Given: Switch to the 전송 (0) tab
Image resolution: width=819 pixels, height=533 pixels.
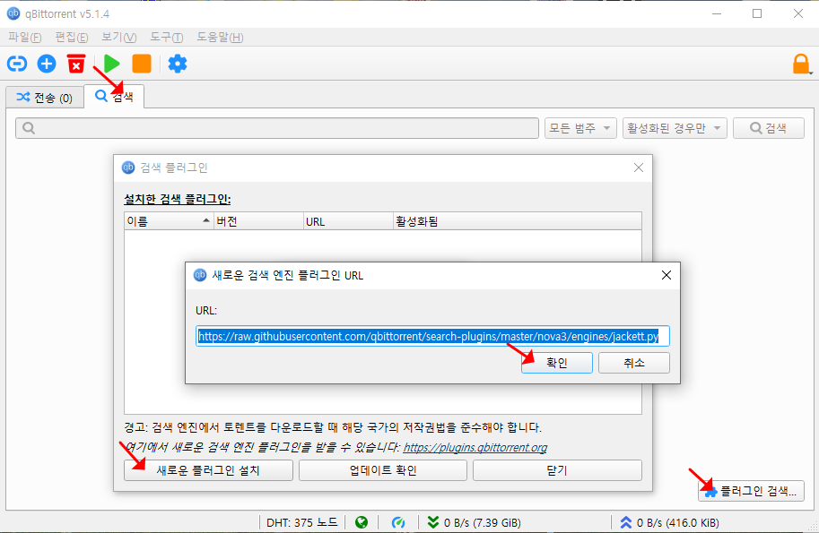Looking at the screenshot, I should click(45, 98).
